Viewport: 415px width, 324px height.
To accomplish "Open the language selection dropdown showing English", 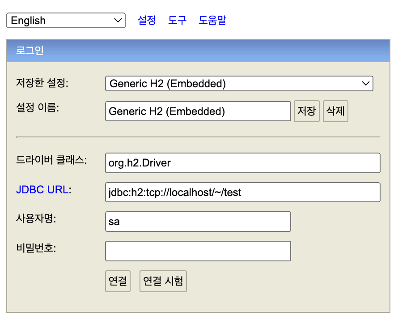I will 65,20.
